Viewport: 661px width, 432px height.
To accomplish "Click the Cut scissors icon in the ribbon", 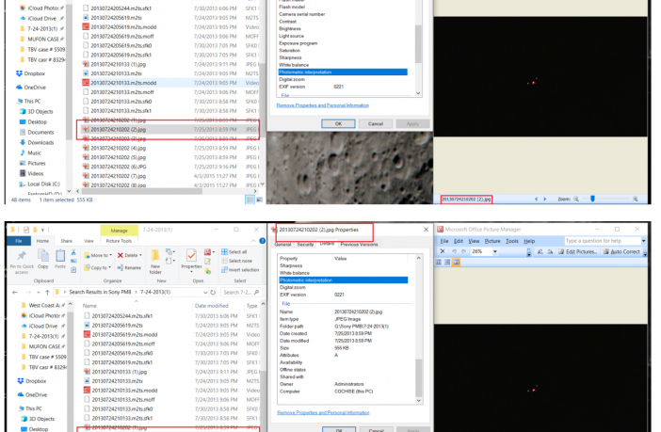I will [x=73, y=252].
